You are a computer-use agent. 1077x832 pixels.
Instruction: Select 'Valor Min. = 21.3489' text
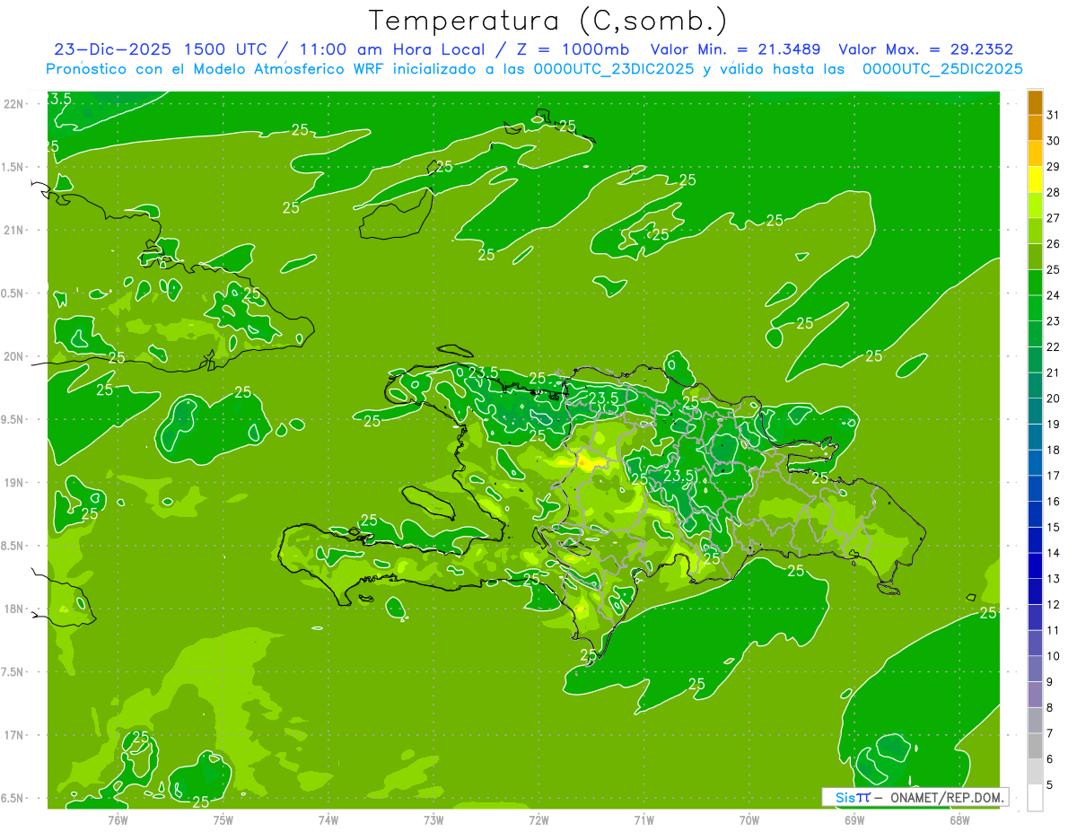[736, 49]
